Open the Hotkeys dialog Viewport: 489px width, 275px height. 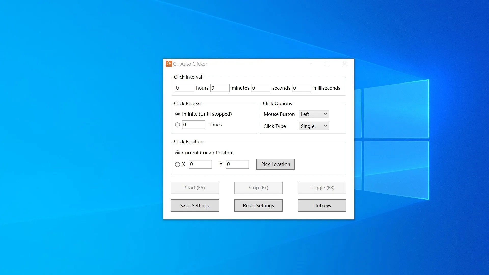click(322, 205)
